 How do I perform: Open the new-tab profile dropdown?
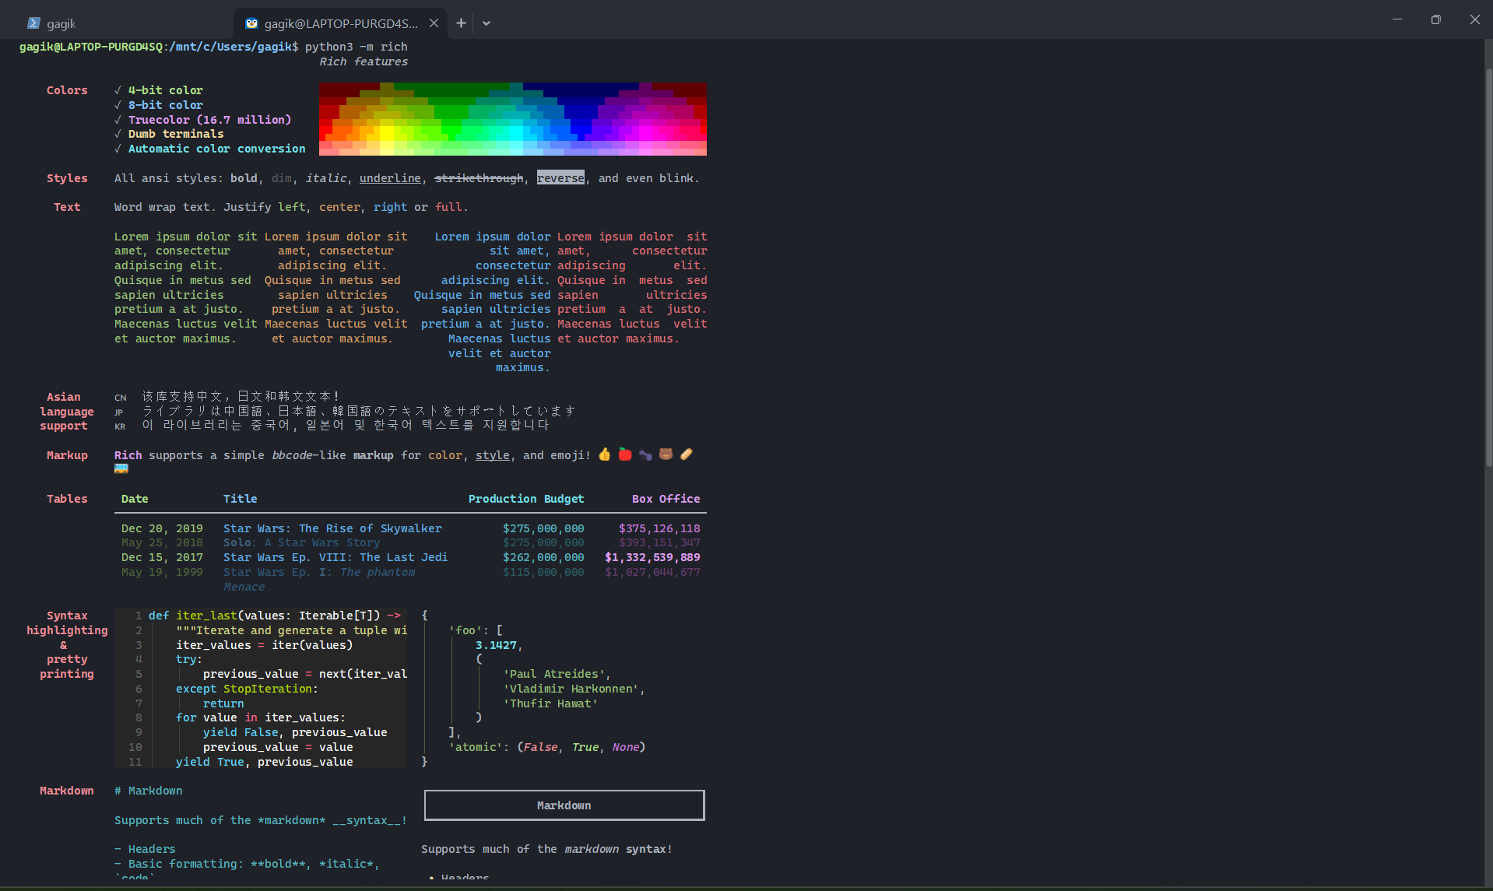pos(487,23)
